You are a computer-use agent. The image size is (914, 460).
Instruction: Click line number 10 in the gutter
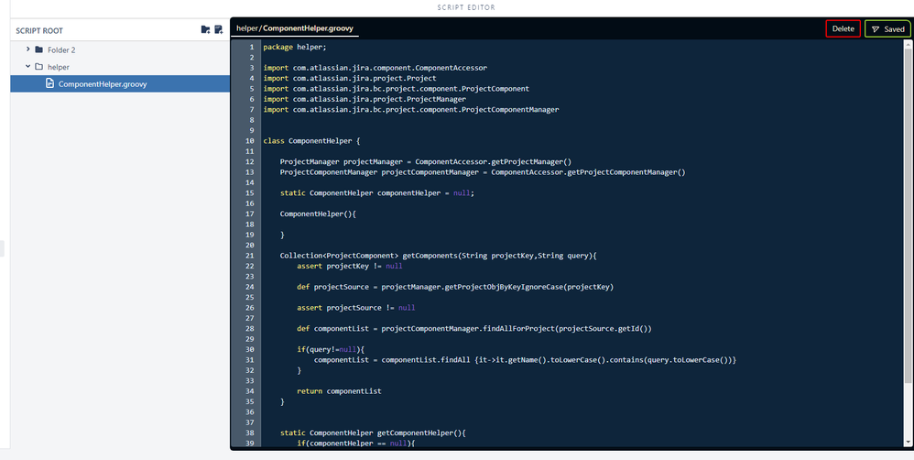pyautogui.click(x=248, y=141)
